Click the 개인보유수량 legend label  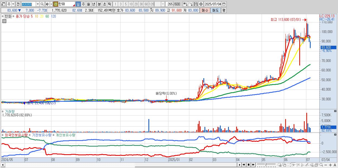(x=65, y=135)
